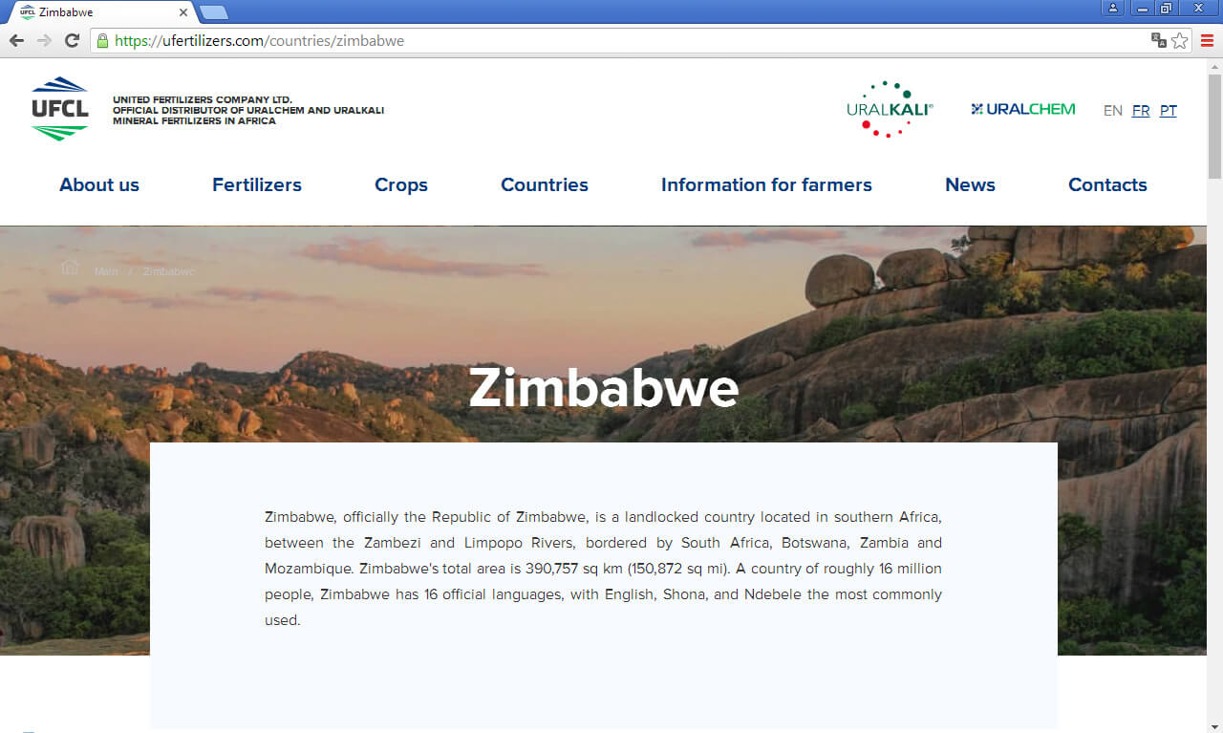Click the Uralchem logo
The image size is (1223, 733).
pos(1022,109)
